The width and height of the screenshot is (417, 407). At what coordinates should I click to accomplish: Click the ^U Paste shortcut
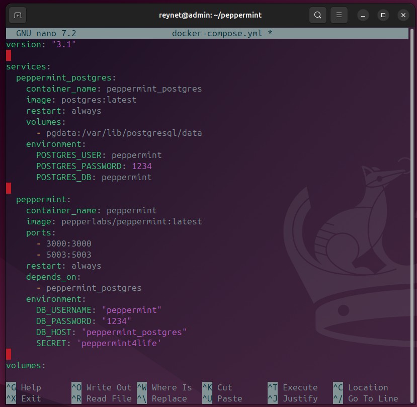tap(222, 399)
